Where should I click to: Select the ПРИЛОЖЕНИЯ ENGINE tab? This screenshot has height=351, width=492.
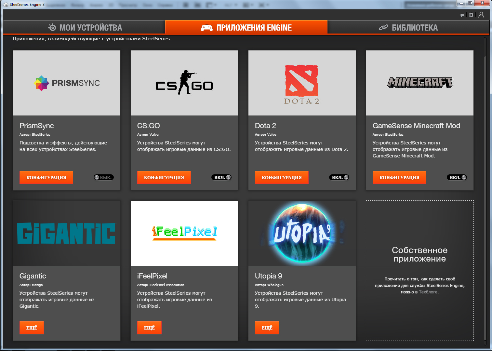[x=246, y=27]
